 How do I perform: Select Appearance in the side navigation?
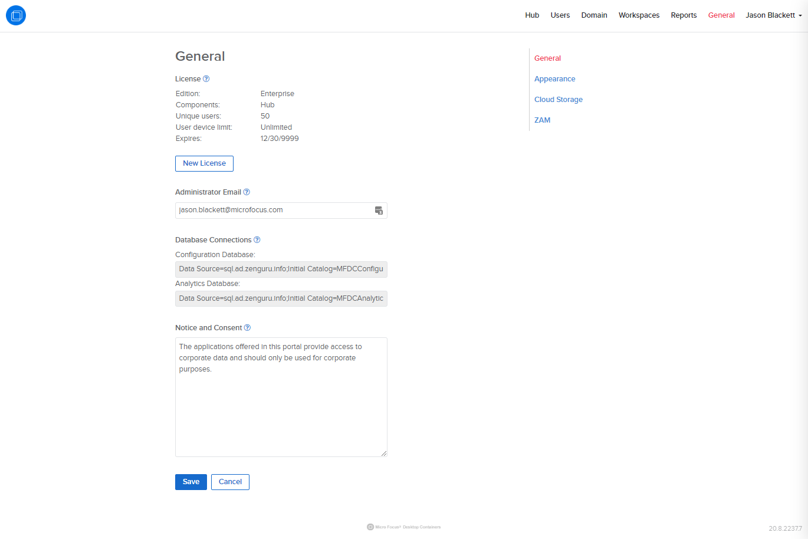tap(554, 79)
